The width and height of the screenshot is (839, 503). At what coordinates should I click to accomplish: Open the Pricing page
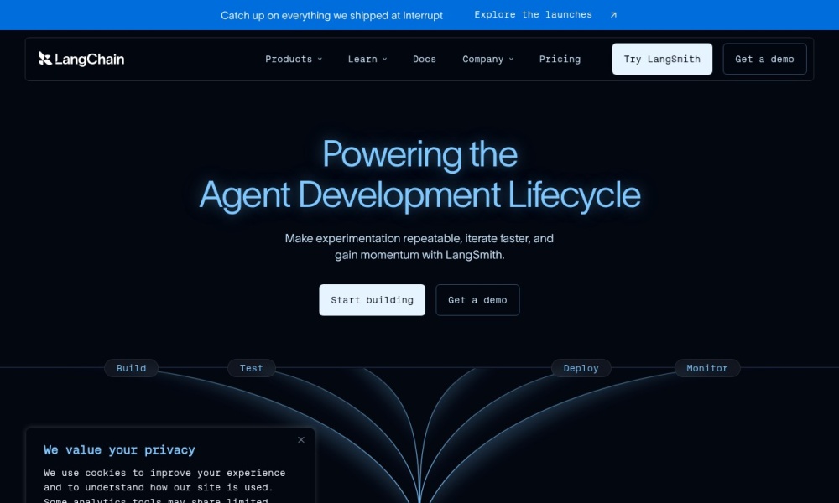pos(560,60)
